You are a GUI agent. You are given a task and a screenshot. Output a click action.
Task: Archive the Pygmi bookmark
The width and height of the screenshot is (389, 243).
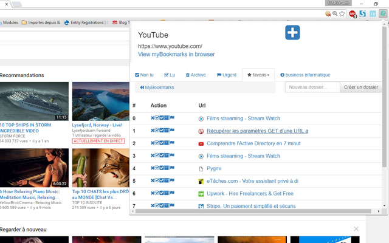tap(166, 168)
